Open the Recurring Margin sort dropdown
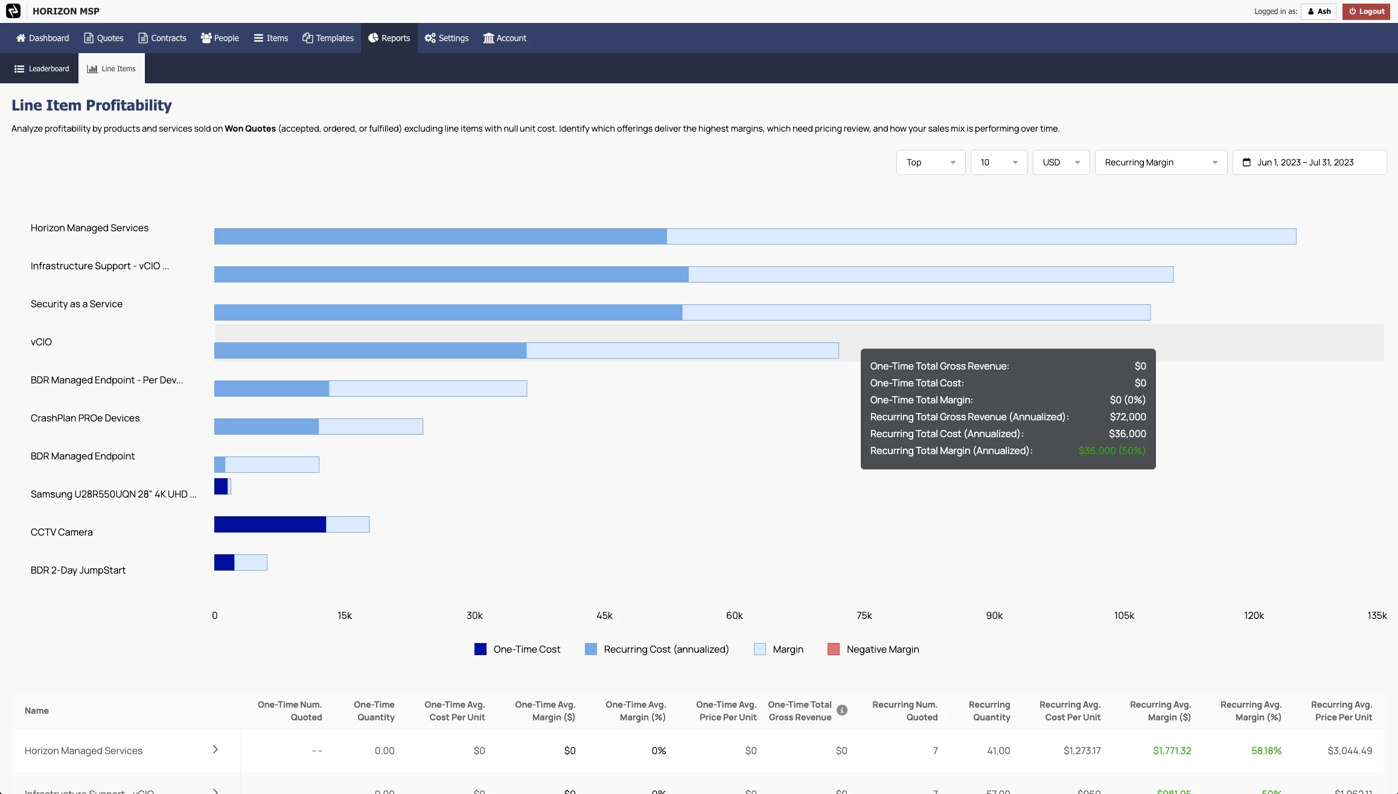 1160,162
